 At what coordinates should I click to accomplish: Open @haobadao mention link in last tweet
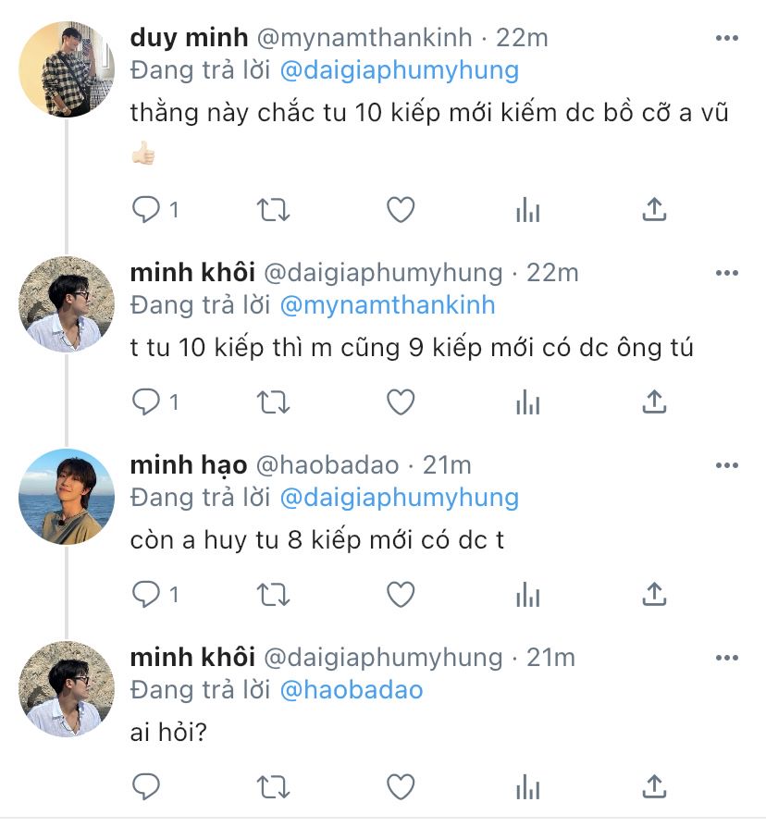coord(351,690)
